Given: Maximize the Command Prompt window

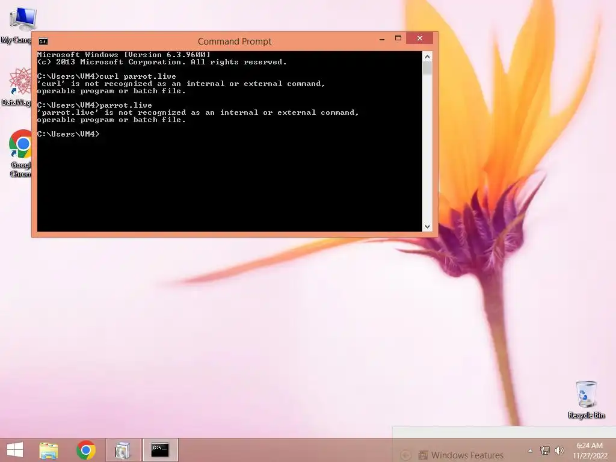Looking at the screenshot, I should [x=398, y=38].
